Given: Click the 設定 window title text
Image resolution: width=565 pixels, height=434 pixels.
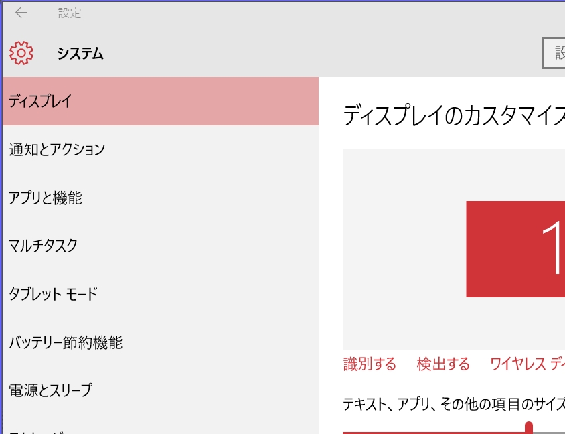Looking at the screenshot, I should click(70, 13).
